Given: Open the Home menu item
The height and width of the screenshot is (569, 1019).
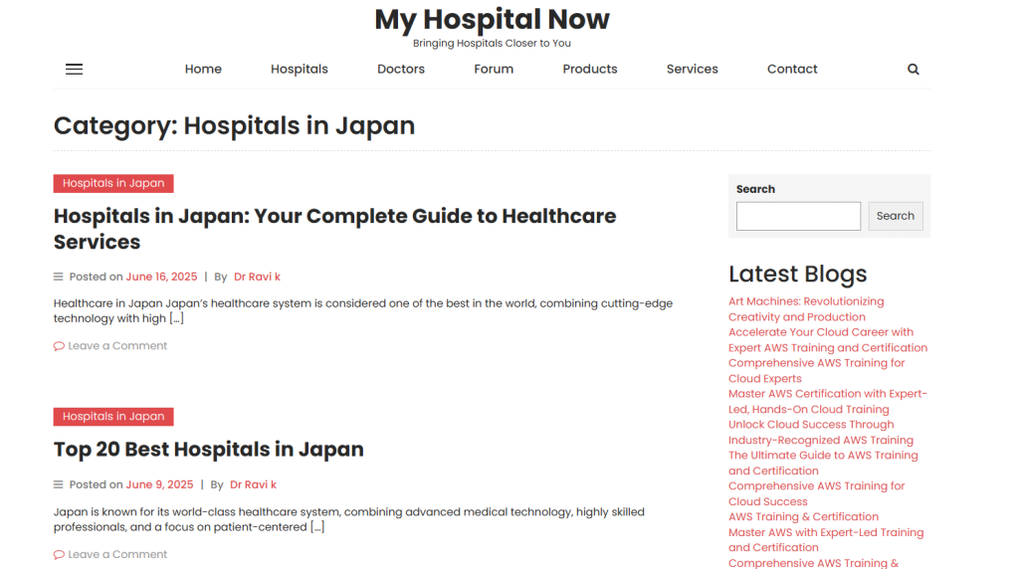Looking at the screenshot, I should (x=203, y=69).
